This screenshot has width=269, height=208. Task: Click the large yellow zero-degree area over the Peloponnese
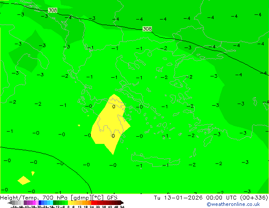110,124
